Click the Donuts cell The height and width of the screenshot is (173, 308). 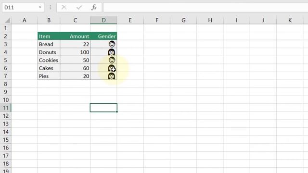[x=49, y=52]
